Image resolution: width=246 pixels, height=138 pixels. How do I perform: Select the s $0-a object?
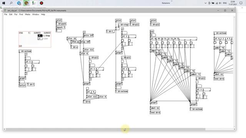[x=74, y=47]
